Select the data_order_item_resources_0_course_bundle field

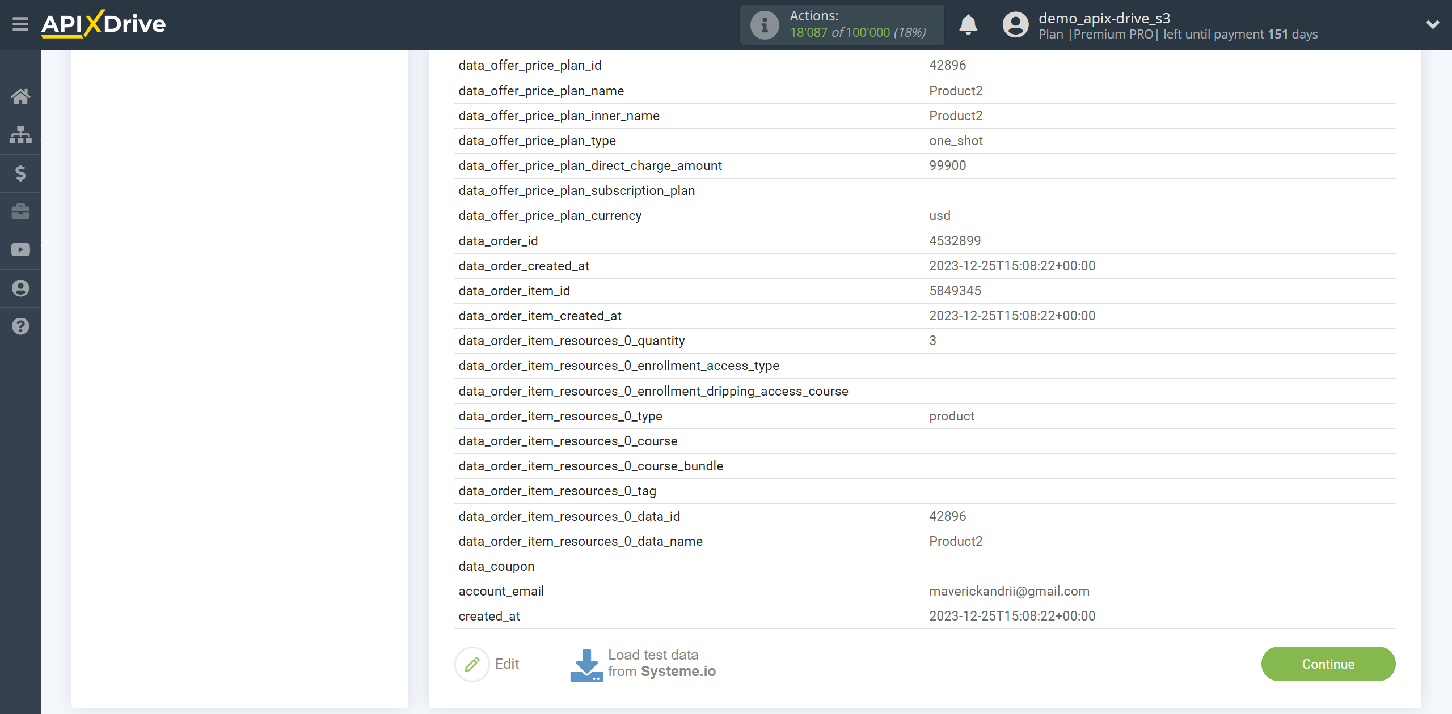coord(590,466)
